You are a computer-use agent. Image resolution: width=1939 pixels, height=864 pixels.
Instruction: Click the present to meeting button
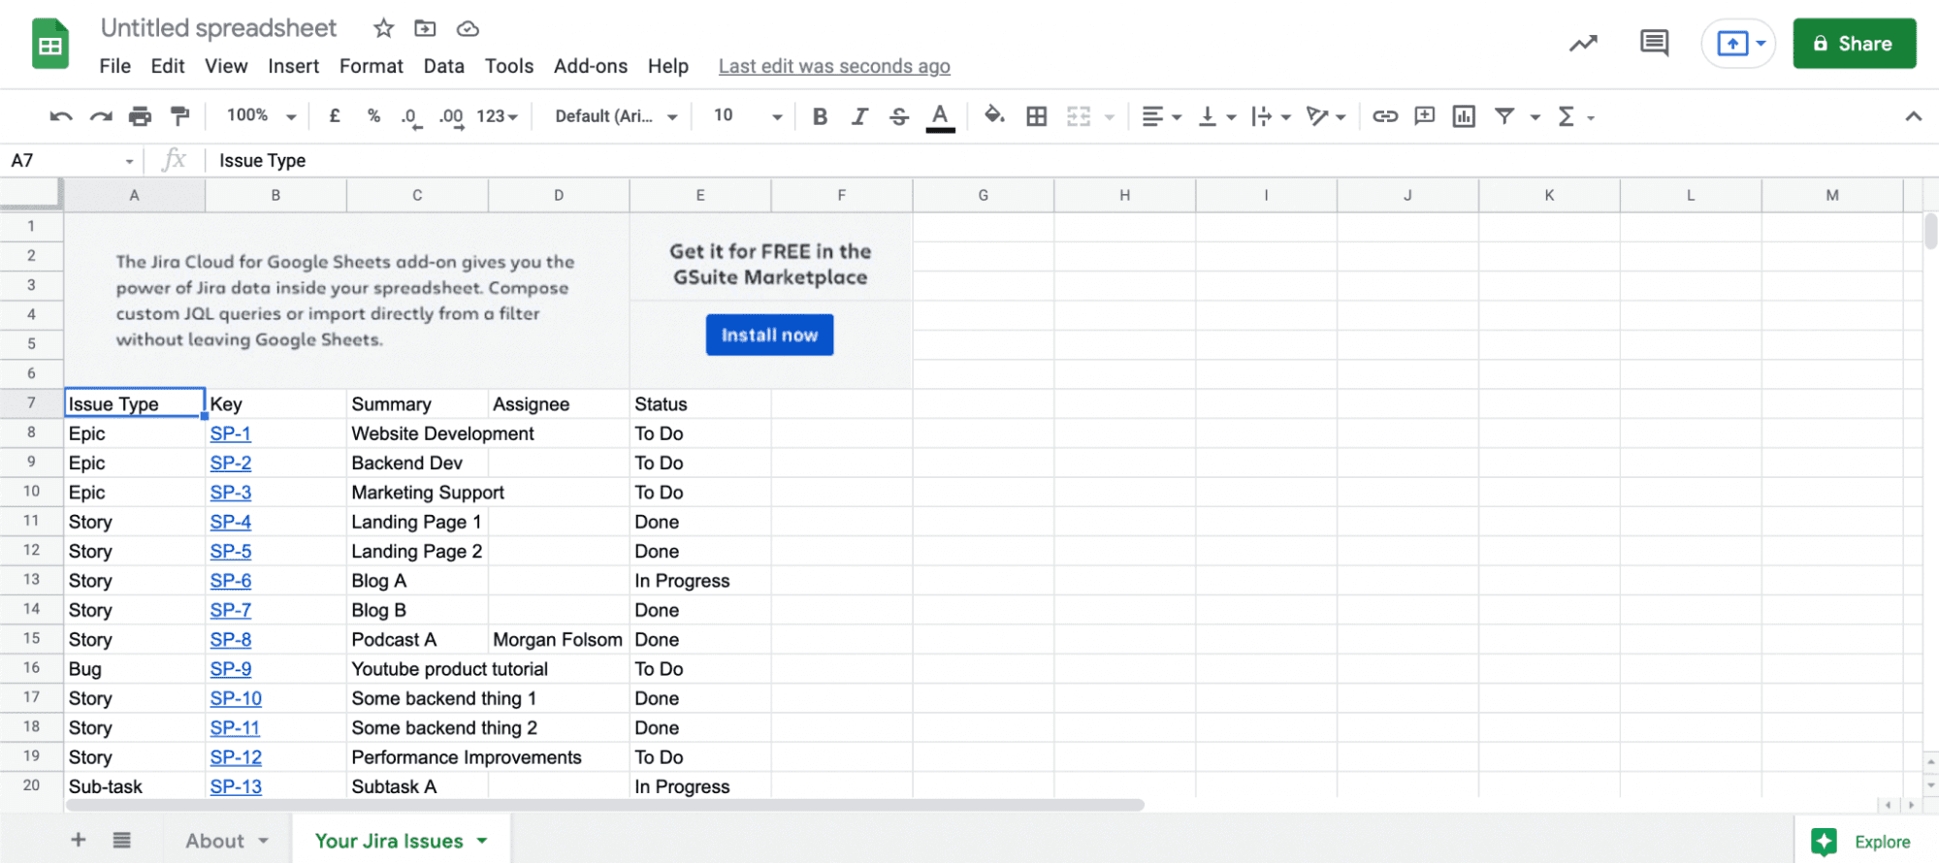point(1739,44)
